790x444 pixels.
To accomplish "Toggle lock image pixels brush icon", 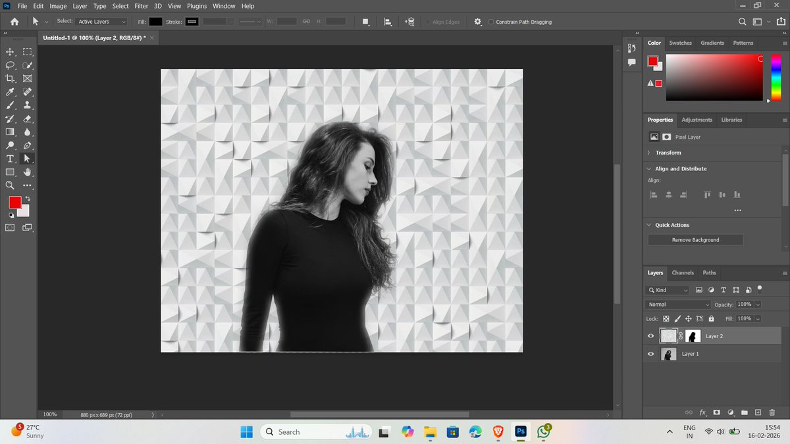I will (677, 318).
